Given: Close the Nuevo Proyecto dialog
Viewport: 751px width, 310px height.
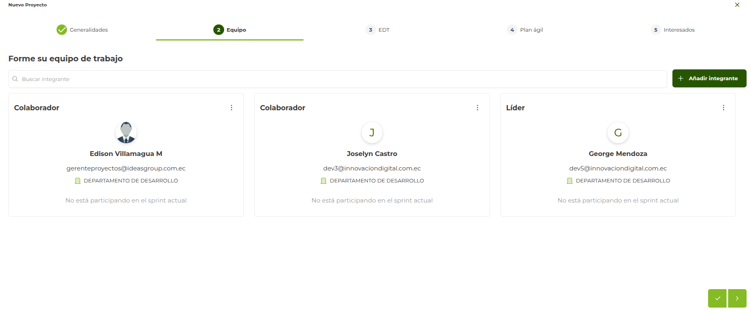Looking at the screenshot, I should [737, 5].
